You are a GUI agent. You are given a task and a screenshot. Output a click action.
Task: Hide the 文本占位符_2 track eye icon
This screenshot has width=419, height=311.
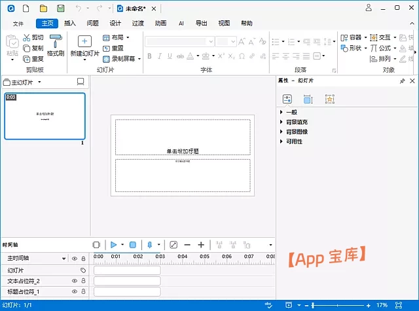point(74,281)
